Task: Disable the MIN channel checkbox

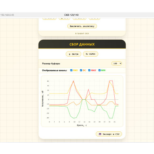Action: click(100, 70)
